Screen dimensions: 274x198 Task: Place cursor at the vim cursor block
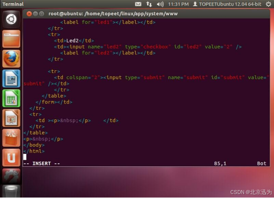(x=25, y=157)
